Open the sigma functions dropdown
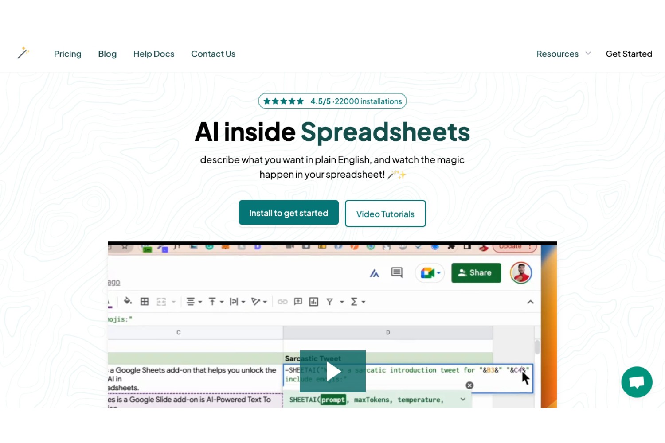 pyautogui.click(x=358, y=302)
